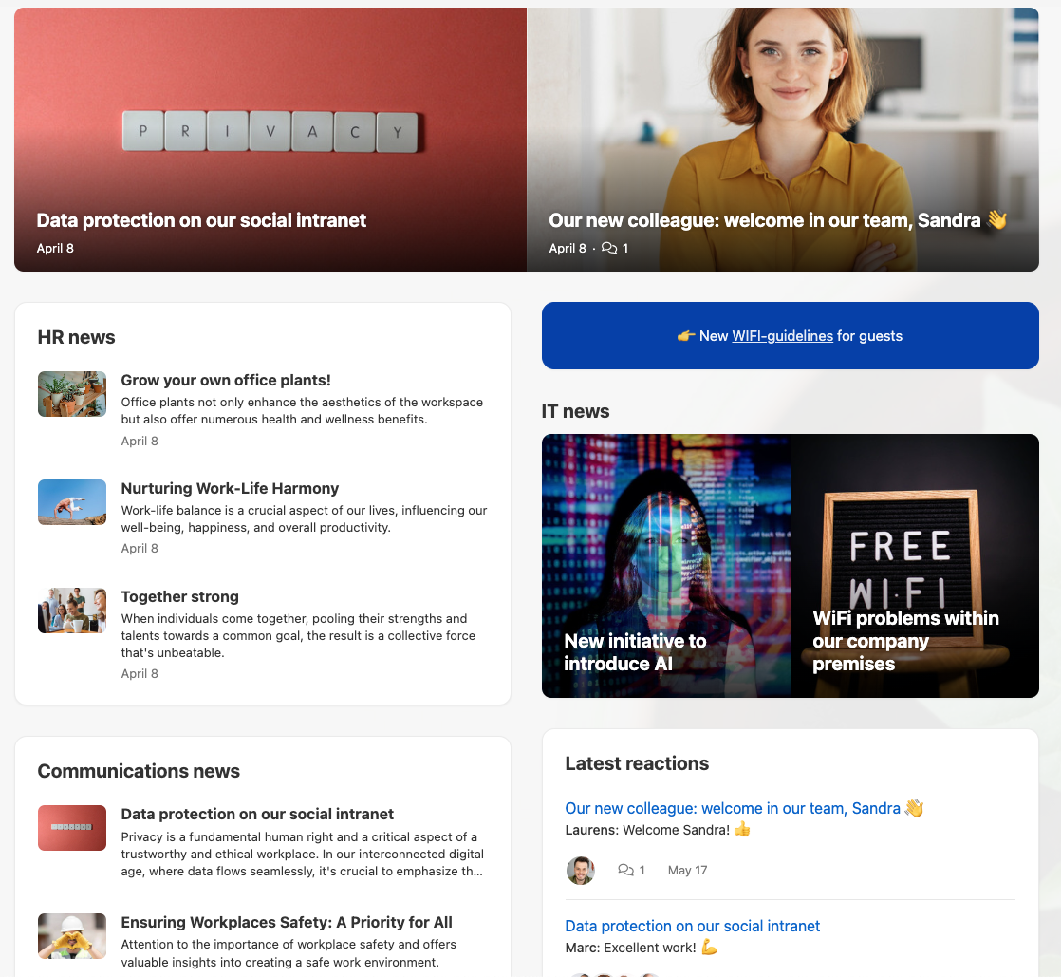Open 'WiFi problems within our company premises' tile
Screen dimensions: 1061x977
coord(915,566)
